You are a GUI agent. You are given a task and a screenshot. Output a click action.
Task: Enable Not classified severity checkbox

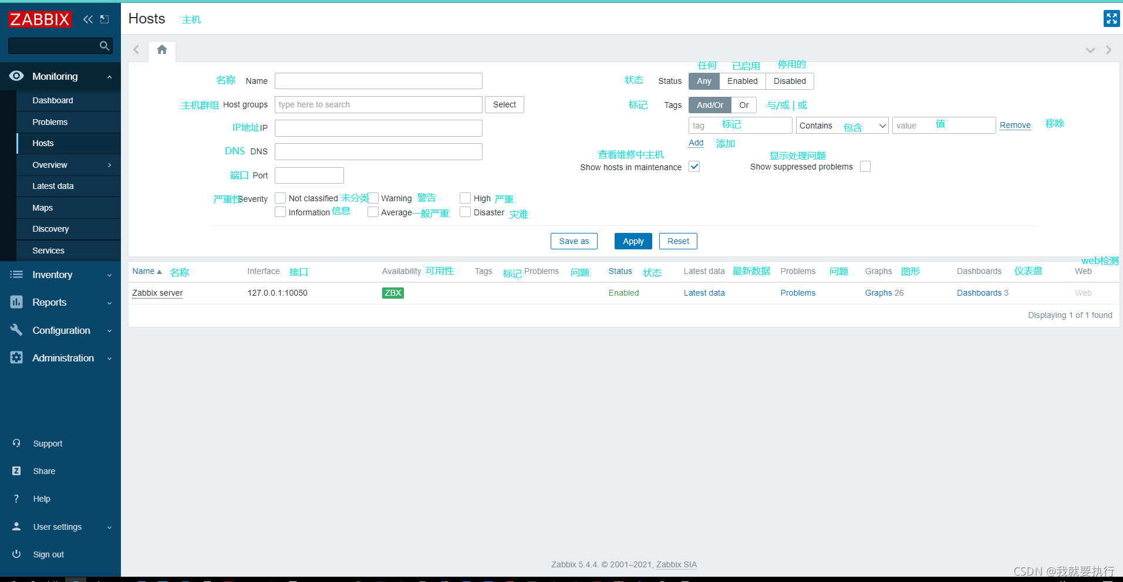pos(281,198)
